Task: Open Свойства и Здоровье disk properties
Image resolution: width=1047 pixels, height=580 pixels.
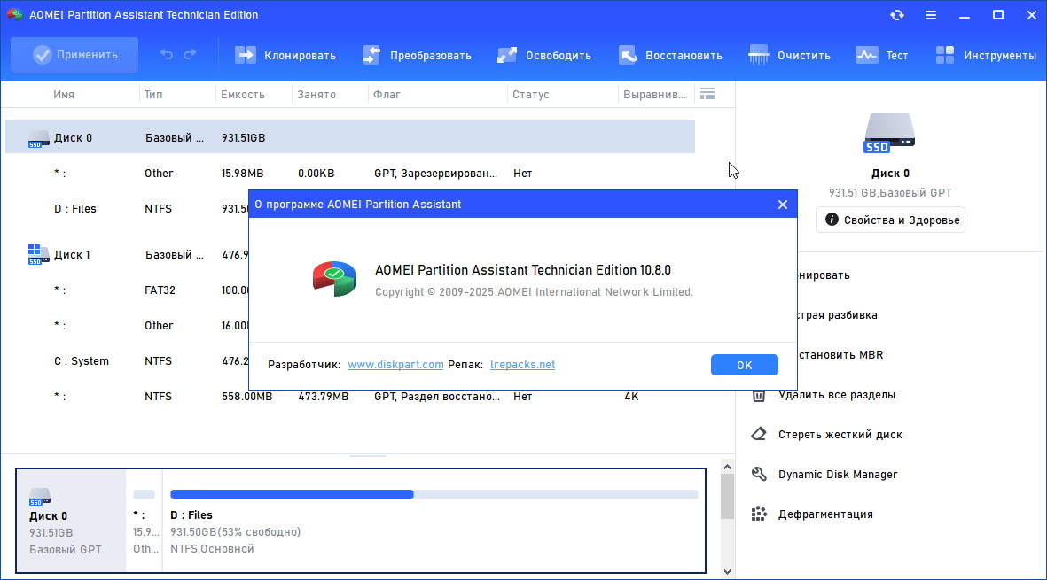Action: pyautogui.click(x=890, y=220)
